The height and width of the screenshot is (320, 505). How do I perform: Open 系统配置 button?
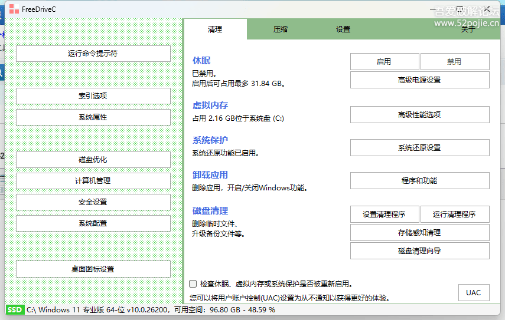pyautogui.click(x=93, y=223)
